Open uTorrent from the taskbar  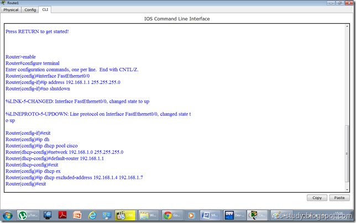click(28, 215)
